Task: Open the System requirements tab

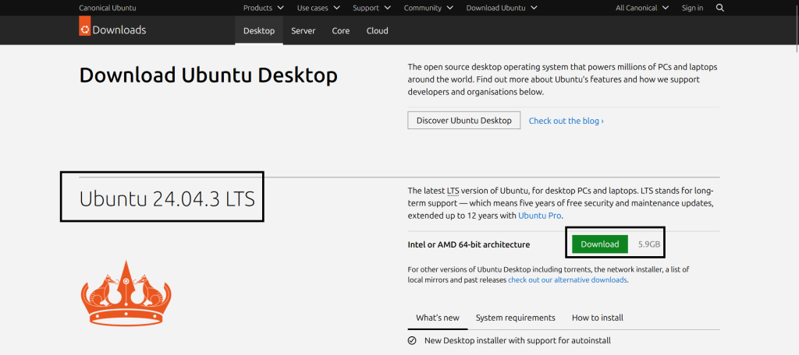Action: click(x=515, y=318)
